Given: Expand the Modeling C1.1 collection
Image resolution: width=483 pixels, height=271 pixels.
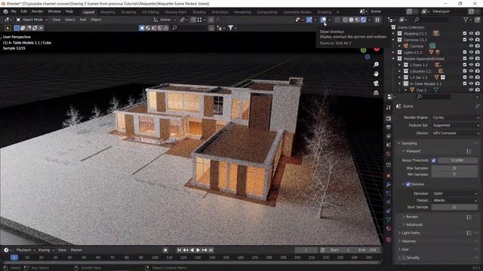Looking at the screenshot, I should tap(393, 33).
